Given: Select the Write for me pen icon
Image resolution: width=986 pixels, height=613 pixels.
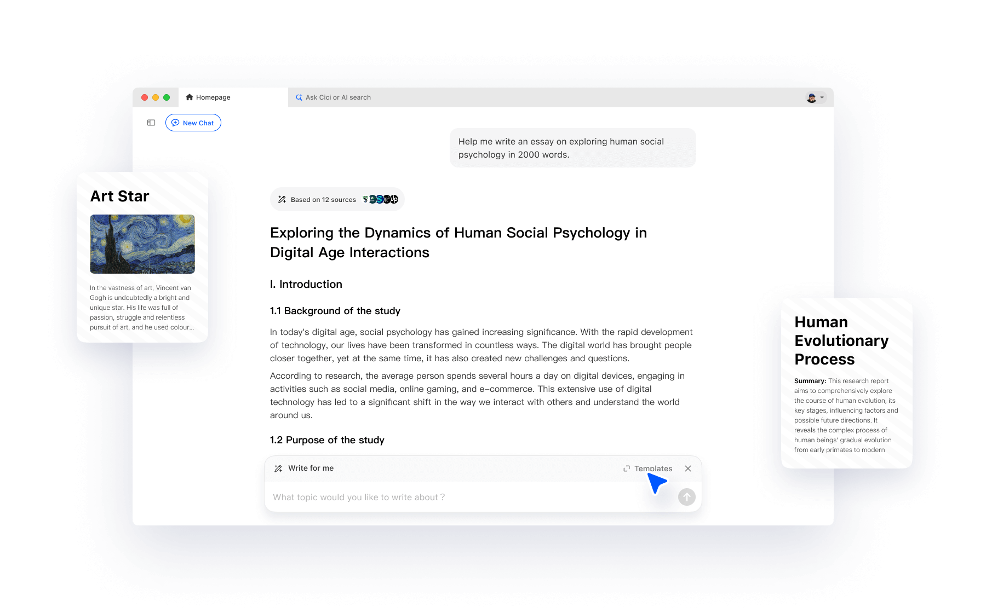Looking at the screenshot, I should [277, 469].
